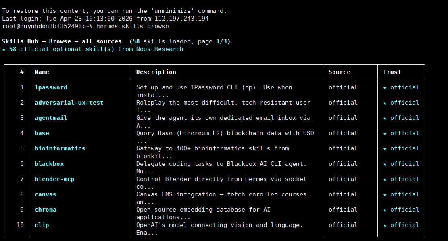The height and width of the screenshot is (241, 448).
Task: Click the star before '58 official optional skill(s)'
Action: 4,49
